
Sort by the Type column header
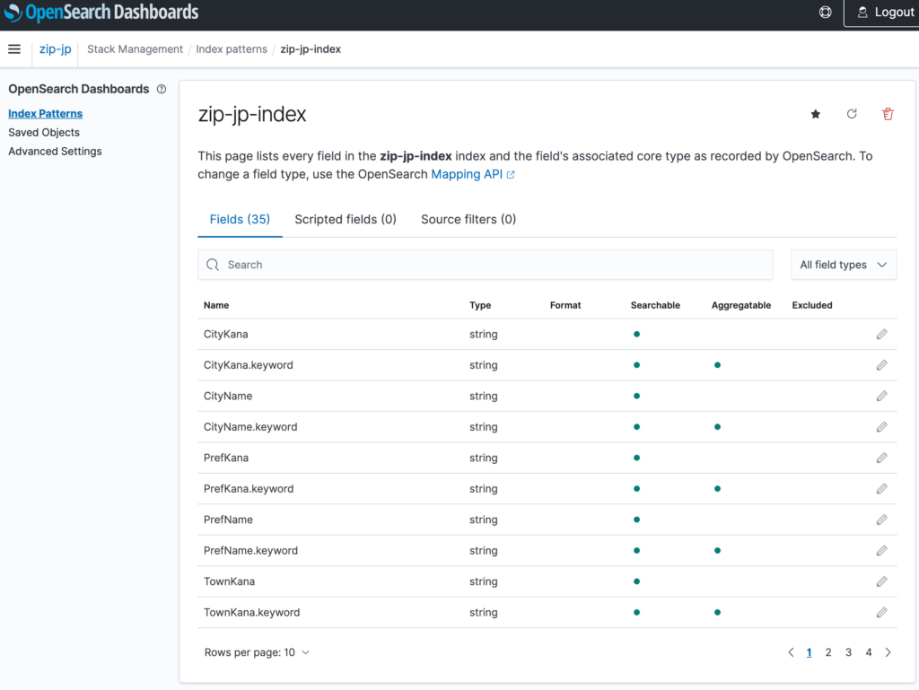[x=480, y=305]
